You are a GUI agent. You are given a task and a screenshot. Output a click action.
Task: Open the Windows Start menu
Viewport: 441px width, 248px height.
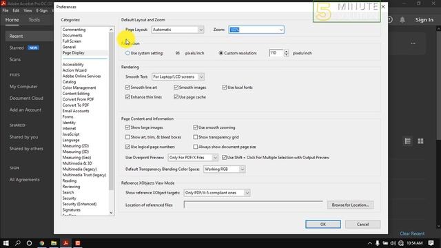pyautogui.click(x=6, y=243)
